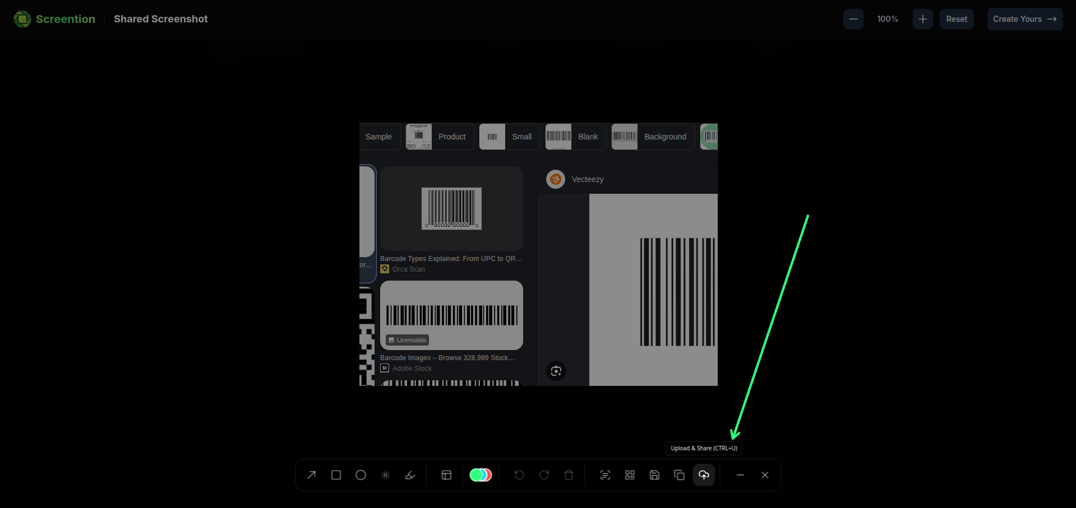Image resolution: width=1076 pixels, height=508 pixels.
Task: Click the Shared Screenshot page title
Action: coord(161,19)
